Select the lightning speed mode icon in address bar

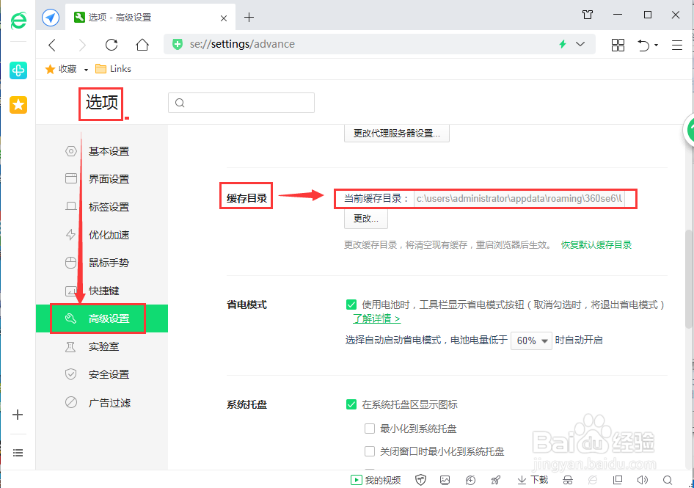562,44
